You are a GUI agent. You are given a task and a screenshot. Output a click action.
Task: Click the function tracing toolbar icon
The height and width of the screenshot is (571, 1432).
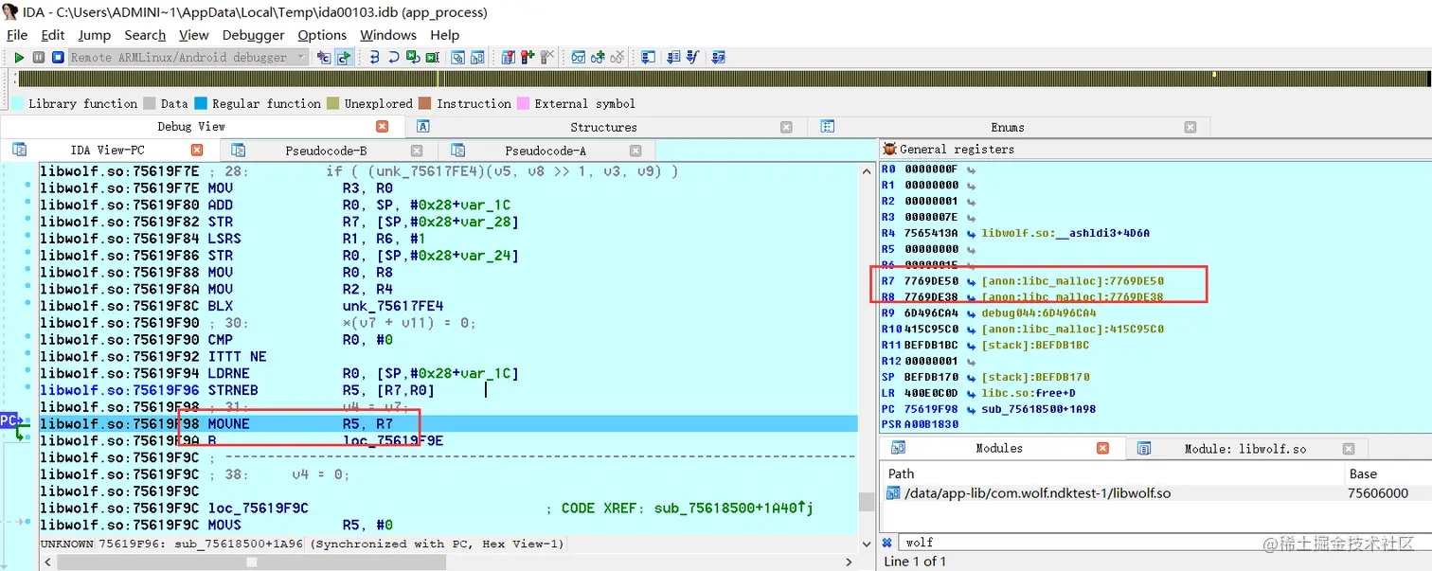click(x=691, y=57)
